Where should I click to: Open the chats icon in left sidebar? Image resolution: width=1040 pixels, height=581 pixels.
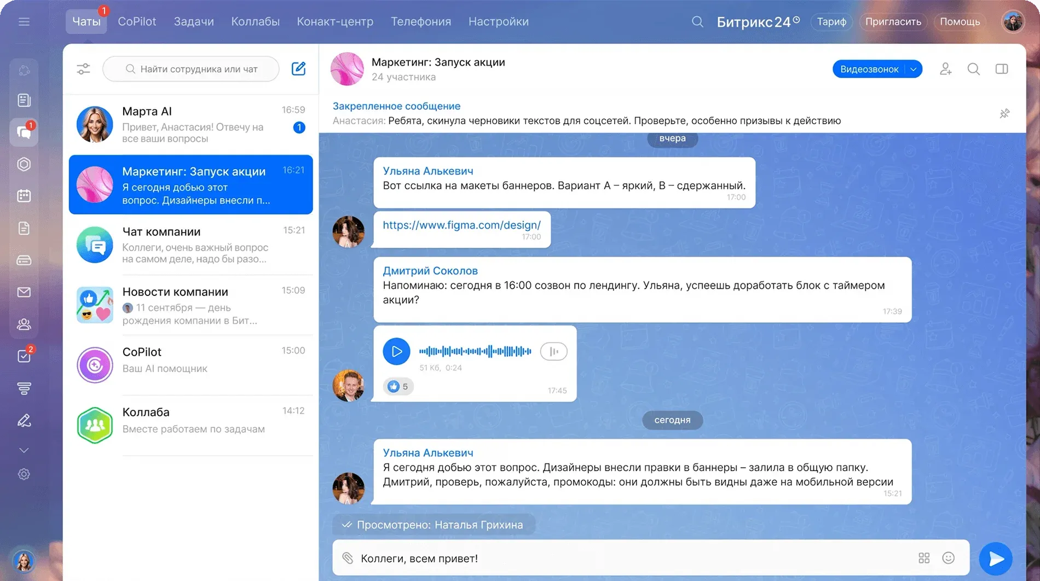(x=24, y=132)
